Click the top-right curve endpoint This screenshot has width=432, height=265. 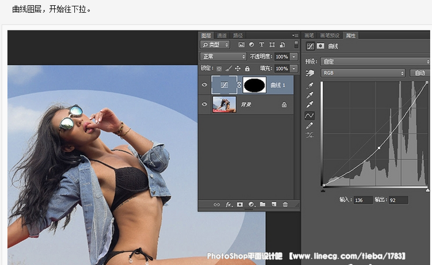(x=427, y=82)
